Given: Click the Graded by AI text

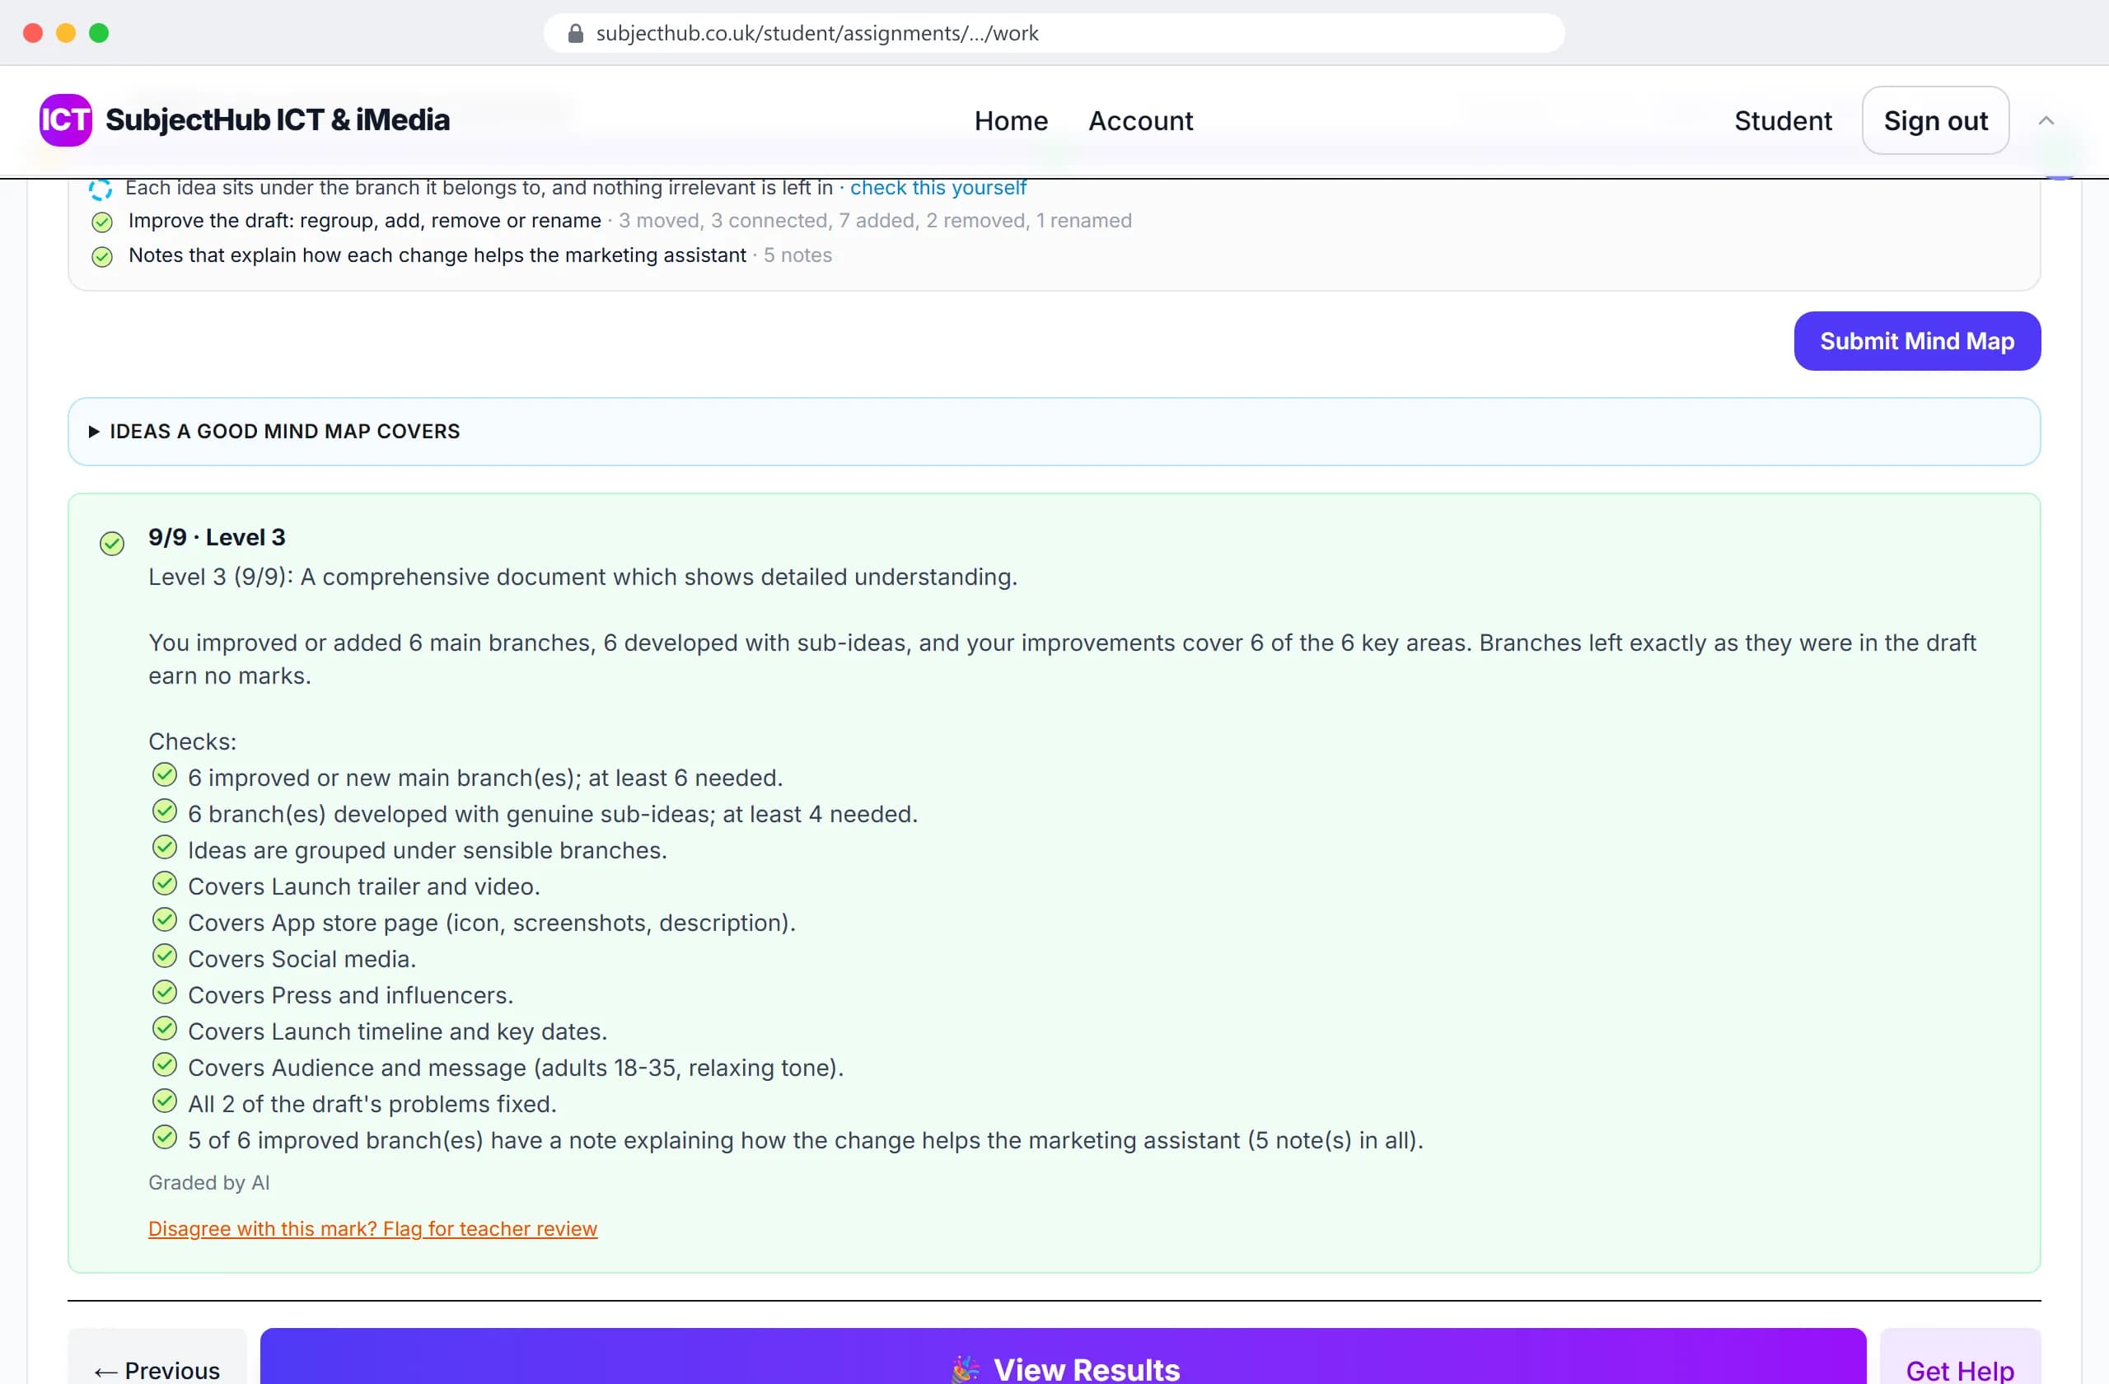Looking at the screenshot, I should click(x=209, y=1183).
